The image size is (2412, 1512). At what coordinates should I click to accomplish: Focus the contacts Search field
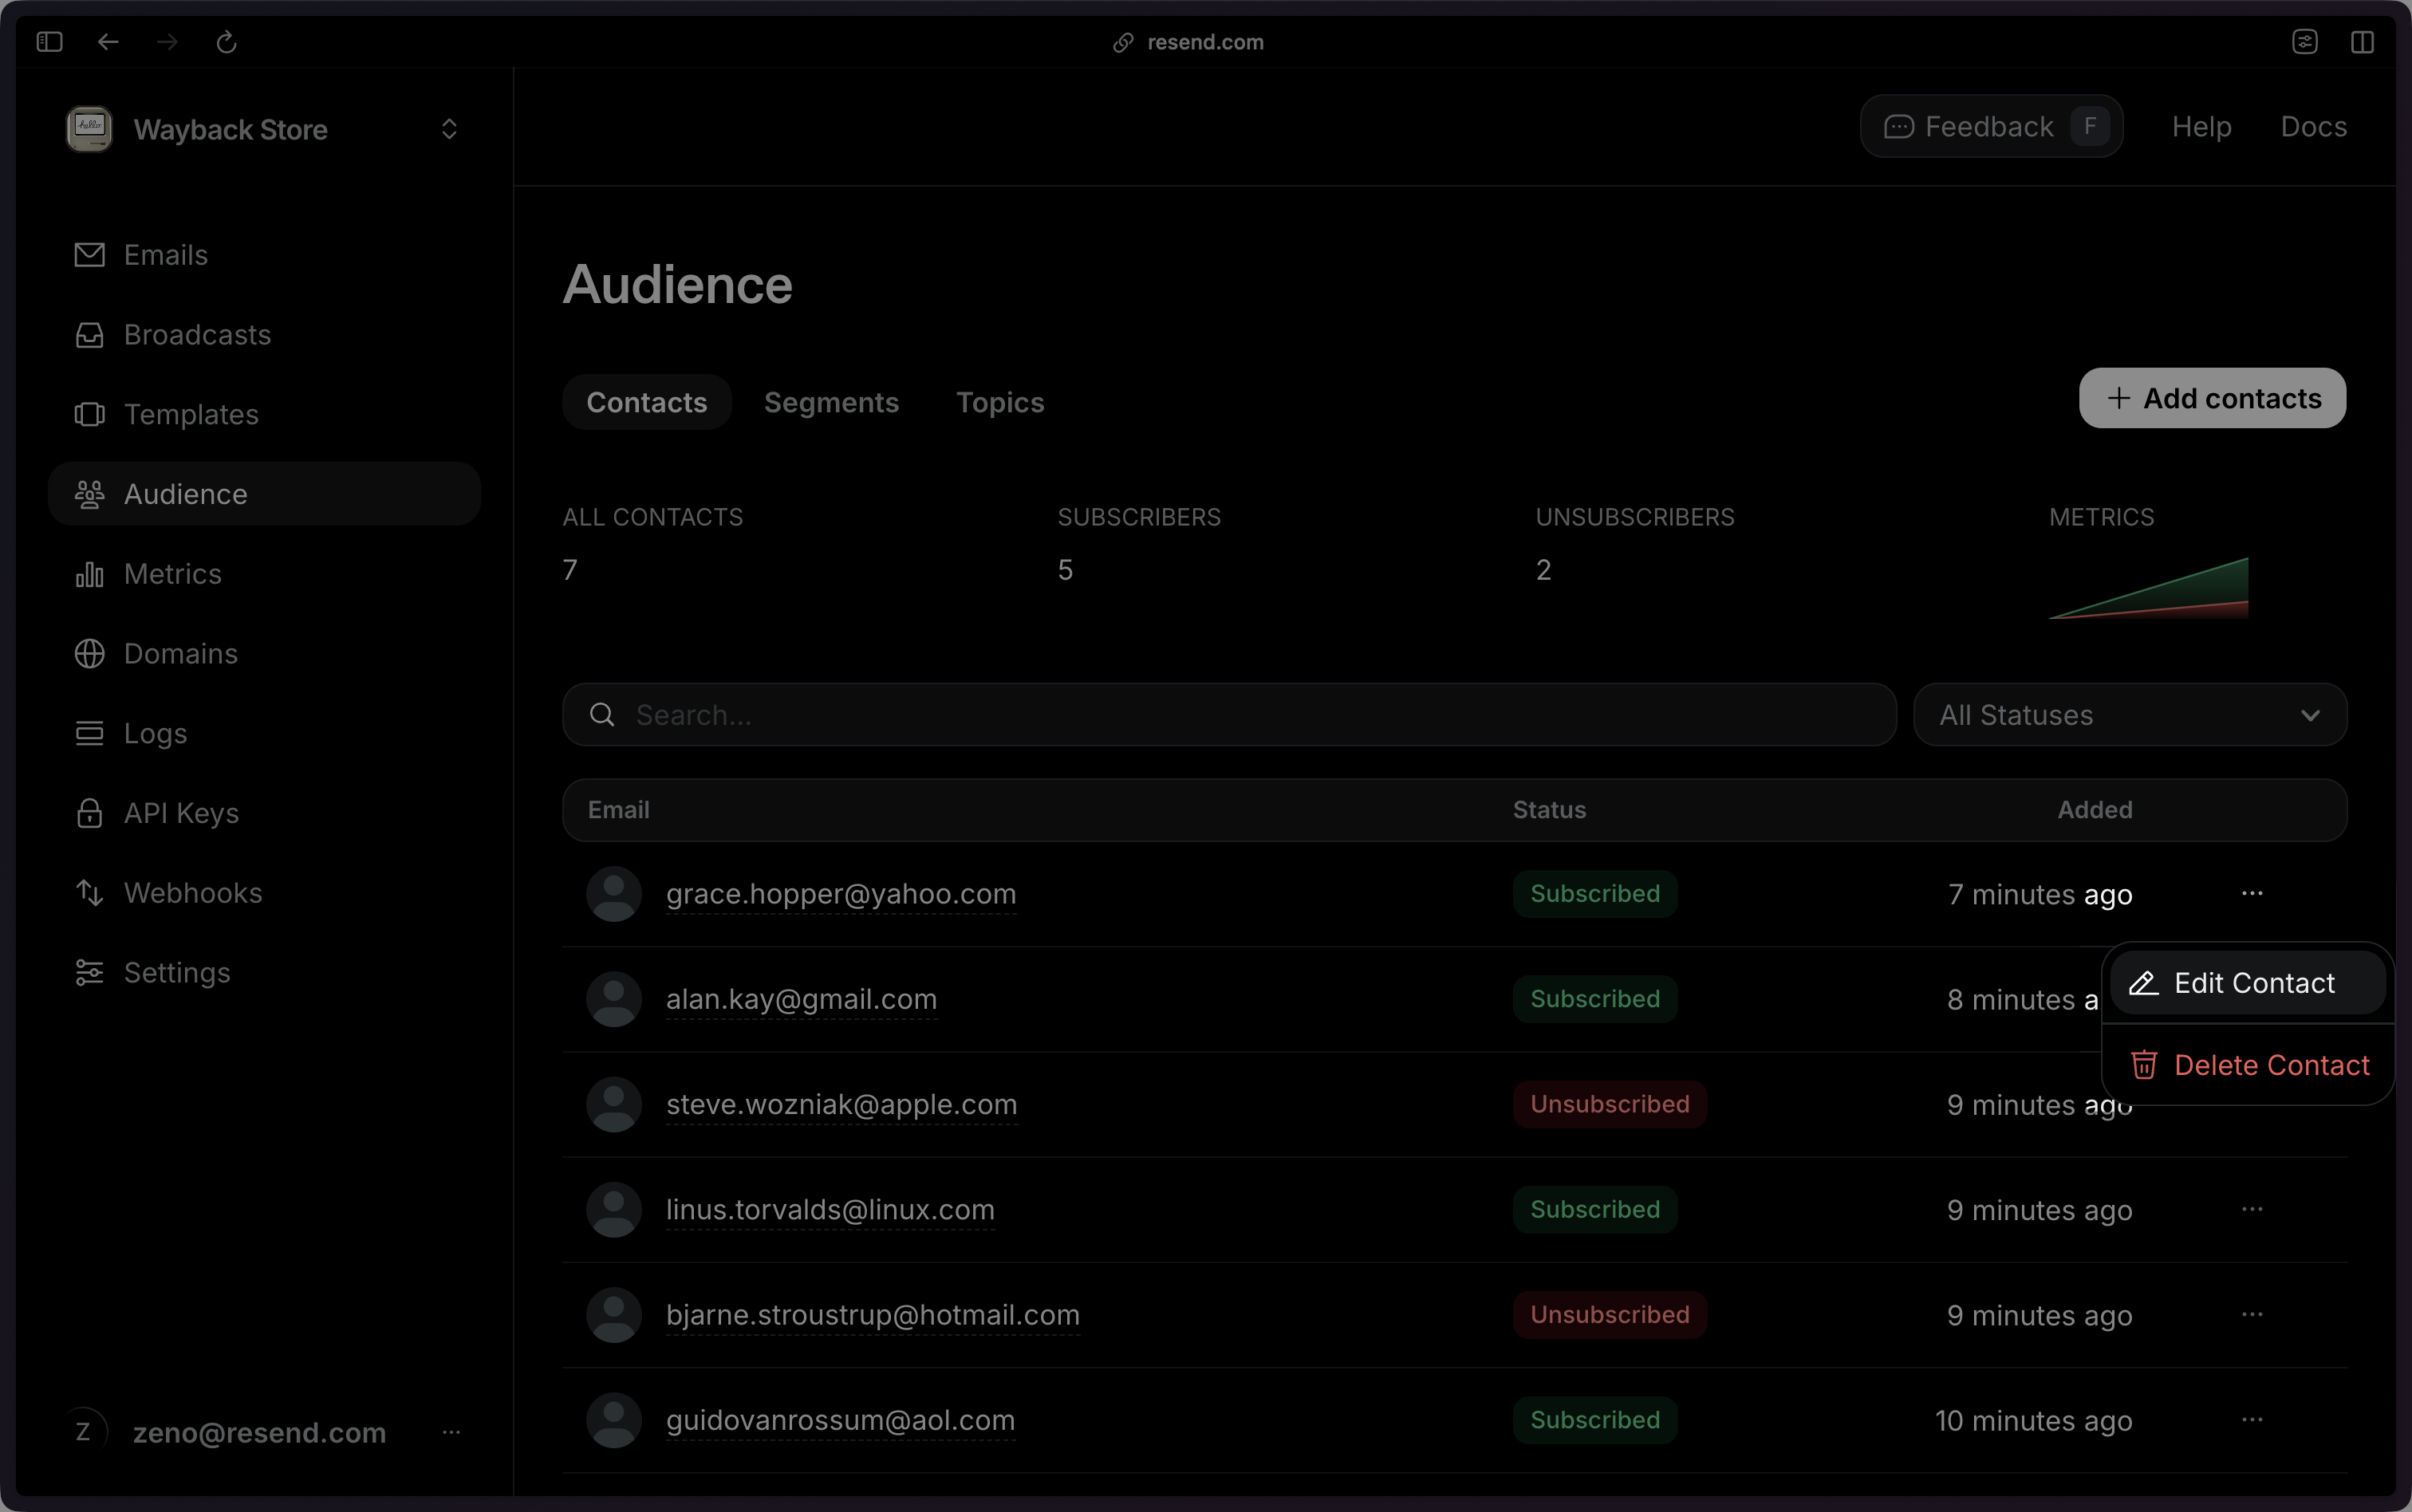[x=1228, y=715]
